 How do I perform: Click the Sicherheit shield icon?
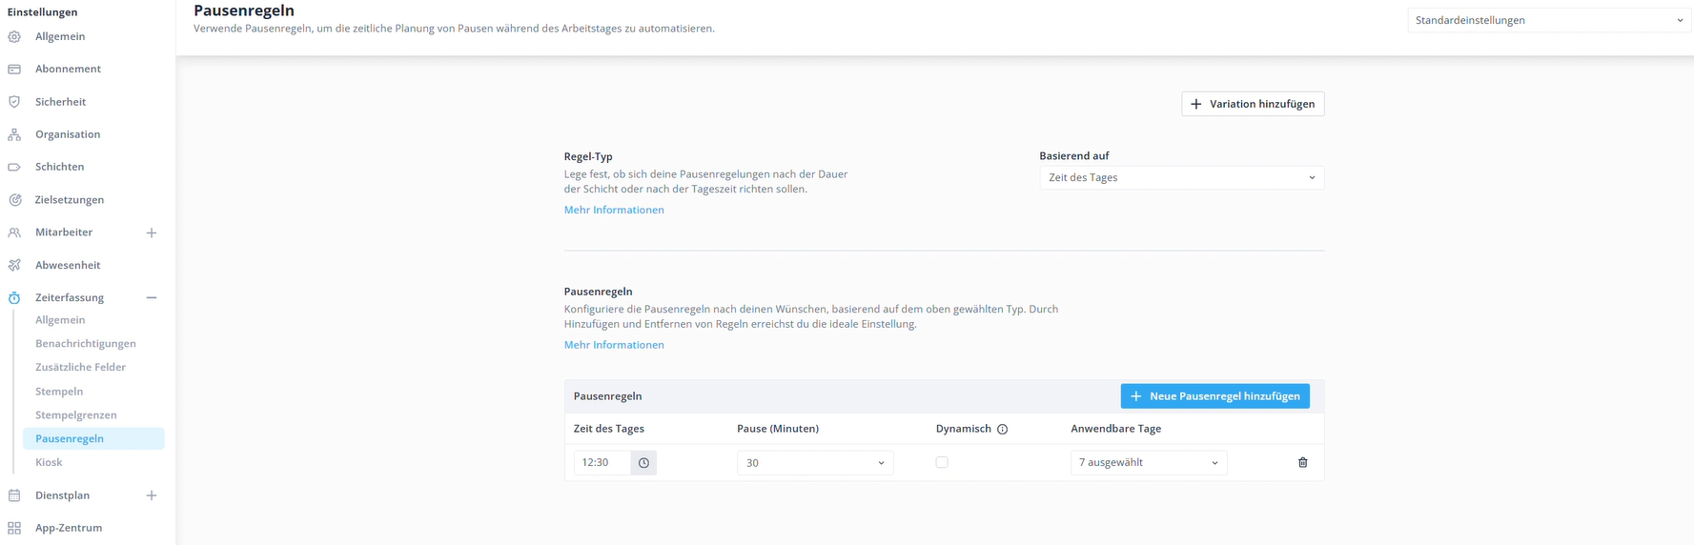14,102
